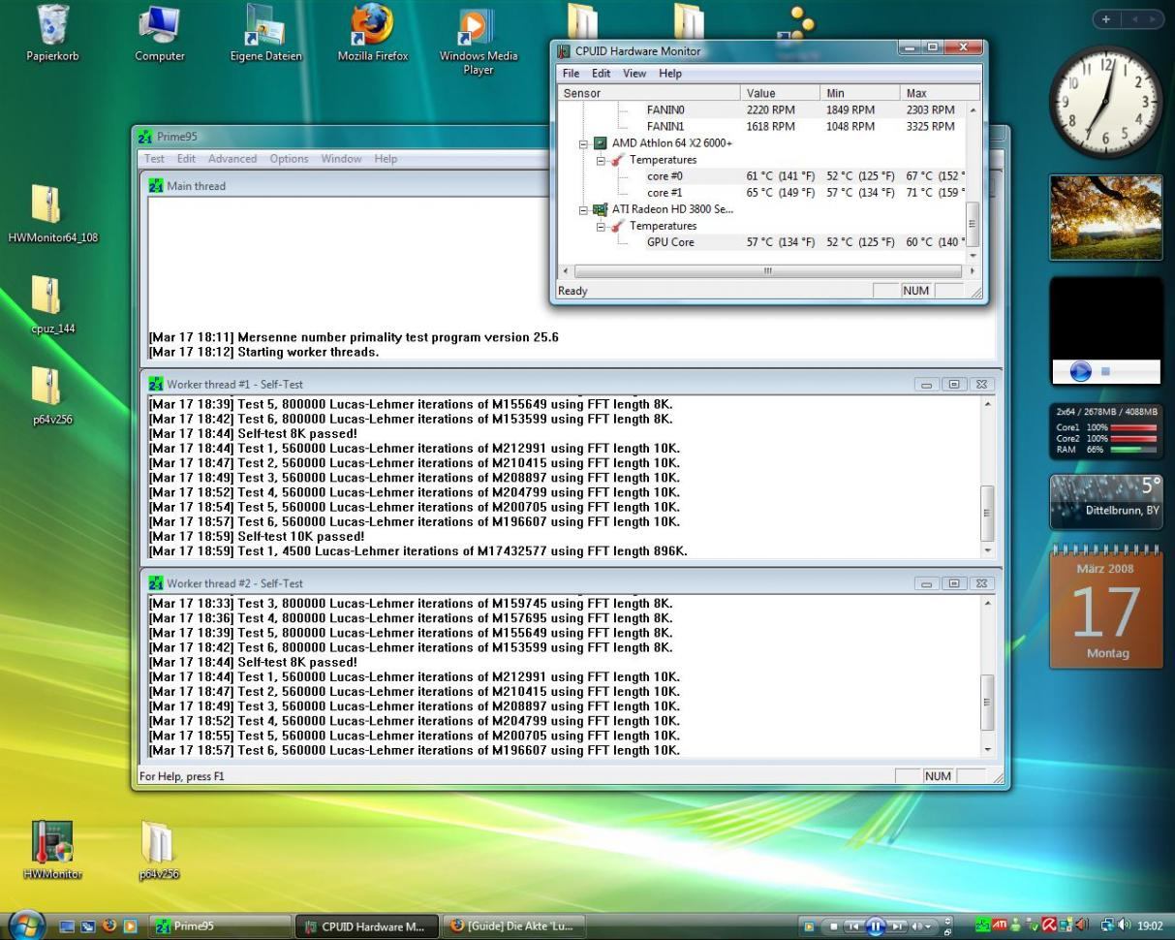This screenshot has height=940, width=1175.
Task: Open the Prime95 Edit menu
Action: click(x=186, y=159)
